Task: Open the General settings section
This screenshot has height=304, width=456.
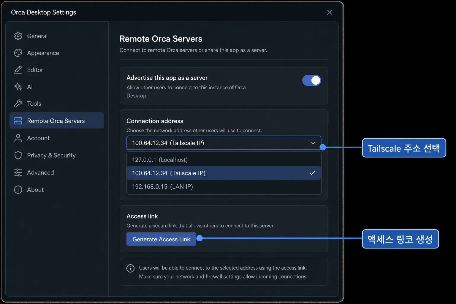Action: [57, 36]
